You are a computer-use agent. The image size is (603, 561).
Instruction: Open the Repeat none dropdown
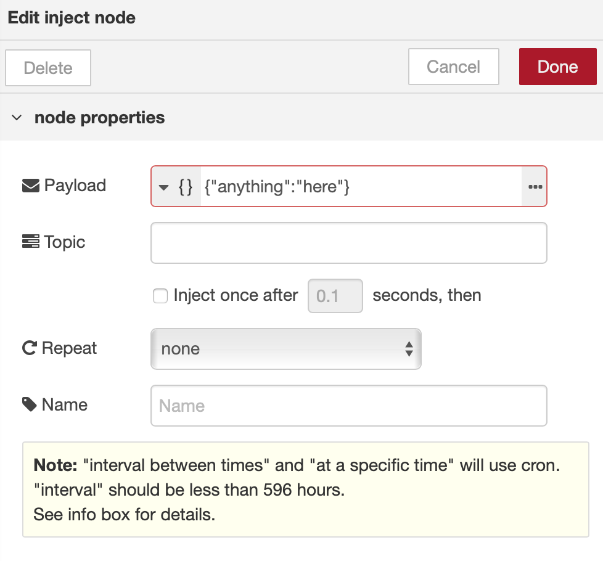tap(286, 349)
